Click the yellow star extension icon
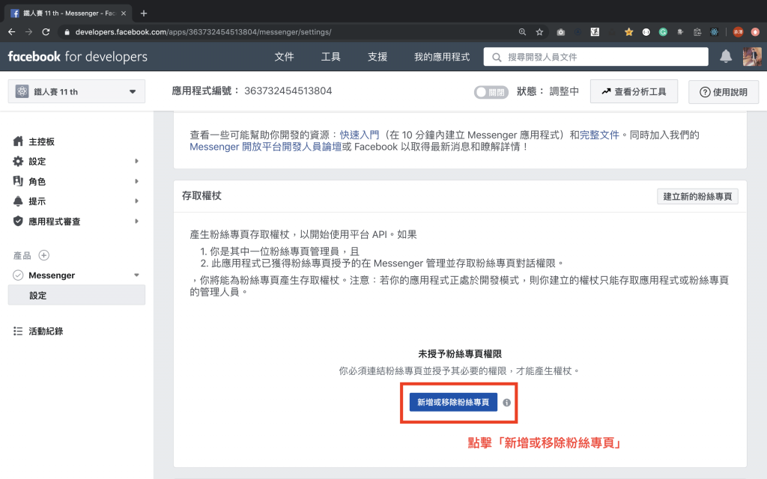The height and width of the screenshot is (479, 767). point(628,32)
